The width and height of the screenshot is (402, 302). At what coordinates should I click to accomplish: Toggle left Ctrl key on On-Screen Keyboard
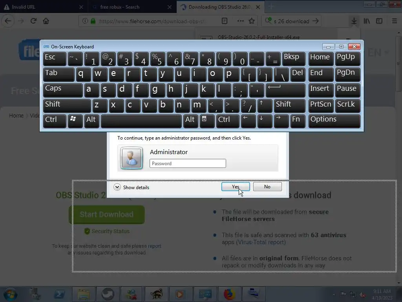55,121
